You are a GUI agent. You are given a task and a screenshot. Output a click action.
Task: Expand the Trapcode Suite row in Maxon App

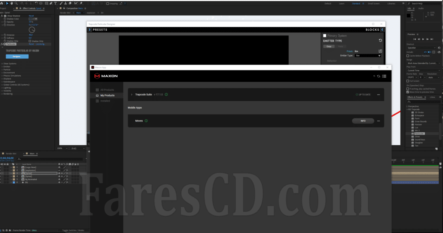pyautogui.click(x=132, y=95)
